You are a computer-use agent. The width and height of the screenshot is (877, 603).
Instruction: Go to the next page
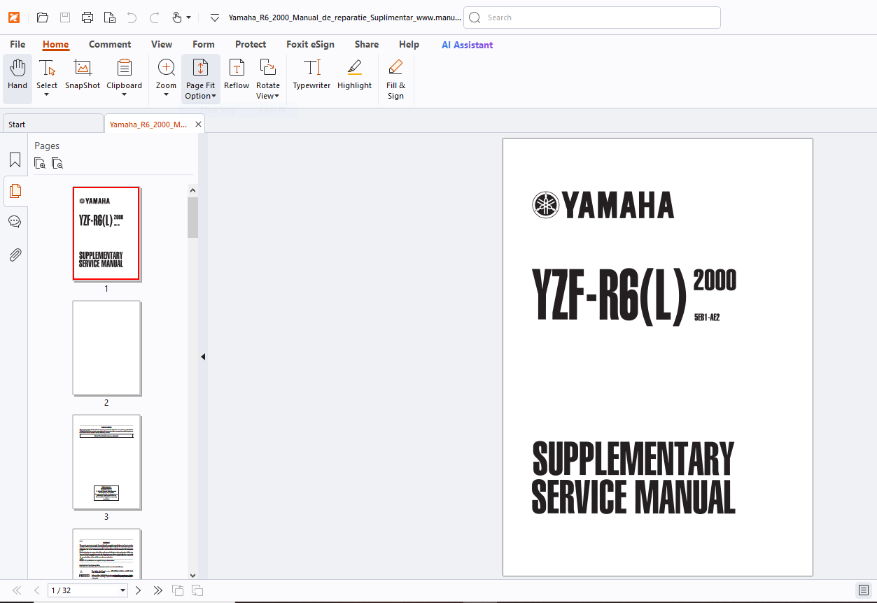(138, 590)
